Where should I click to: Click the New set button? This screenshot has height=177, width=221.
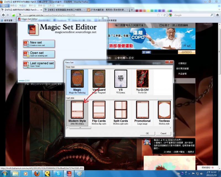point(39,44)
